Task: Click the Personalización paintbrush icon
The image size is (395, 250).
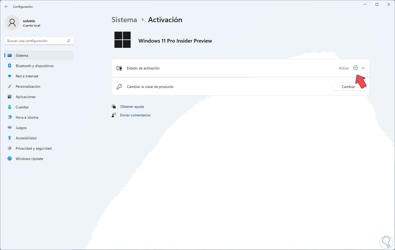Action: (10, 86)
